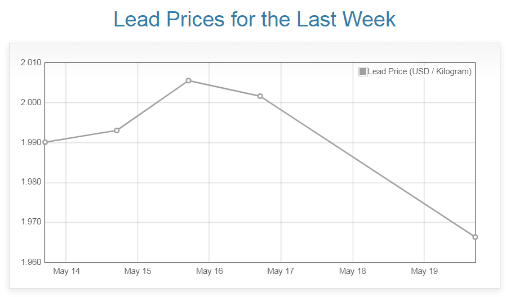
Task: Select the 1.970 y-axis label
Action: tap(30, 222)
